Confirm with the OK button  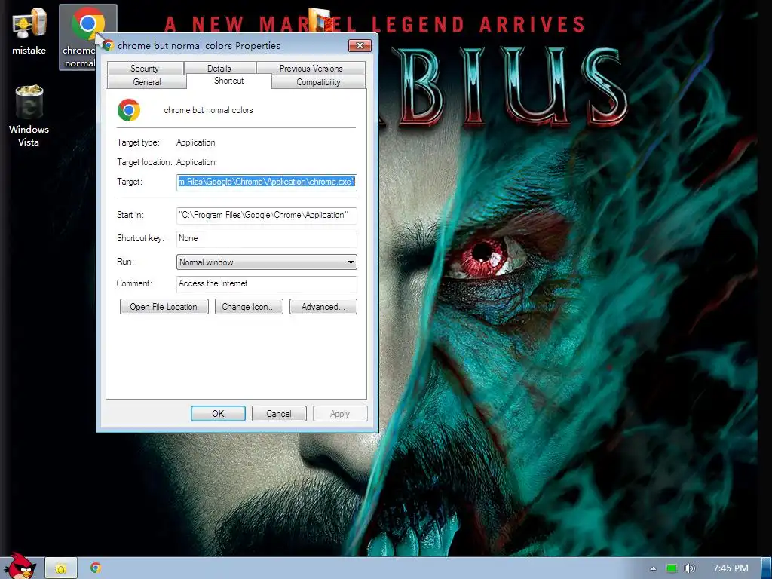click(218, 414)
